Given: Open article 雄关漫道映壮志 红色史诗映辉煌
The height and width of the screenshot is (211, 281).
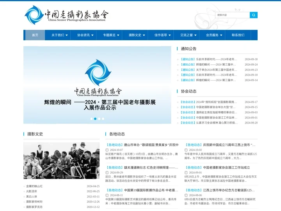Looking at the screenshot, I should coord(151,168).
